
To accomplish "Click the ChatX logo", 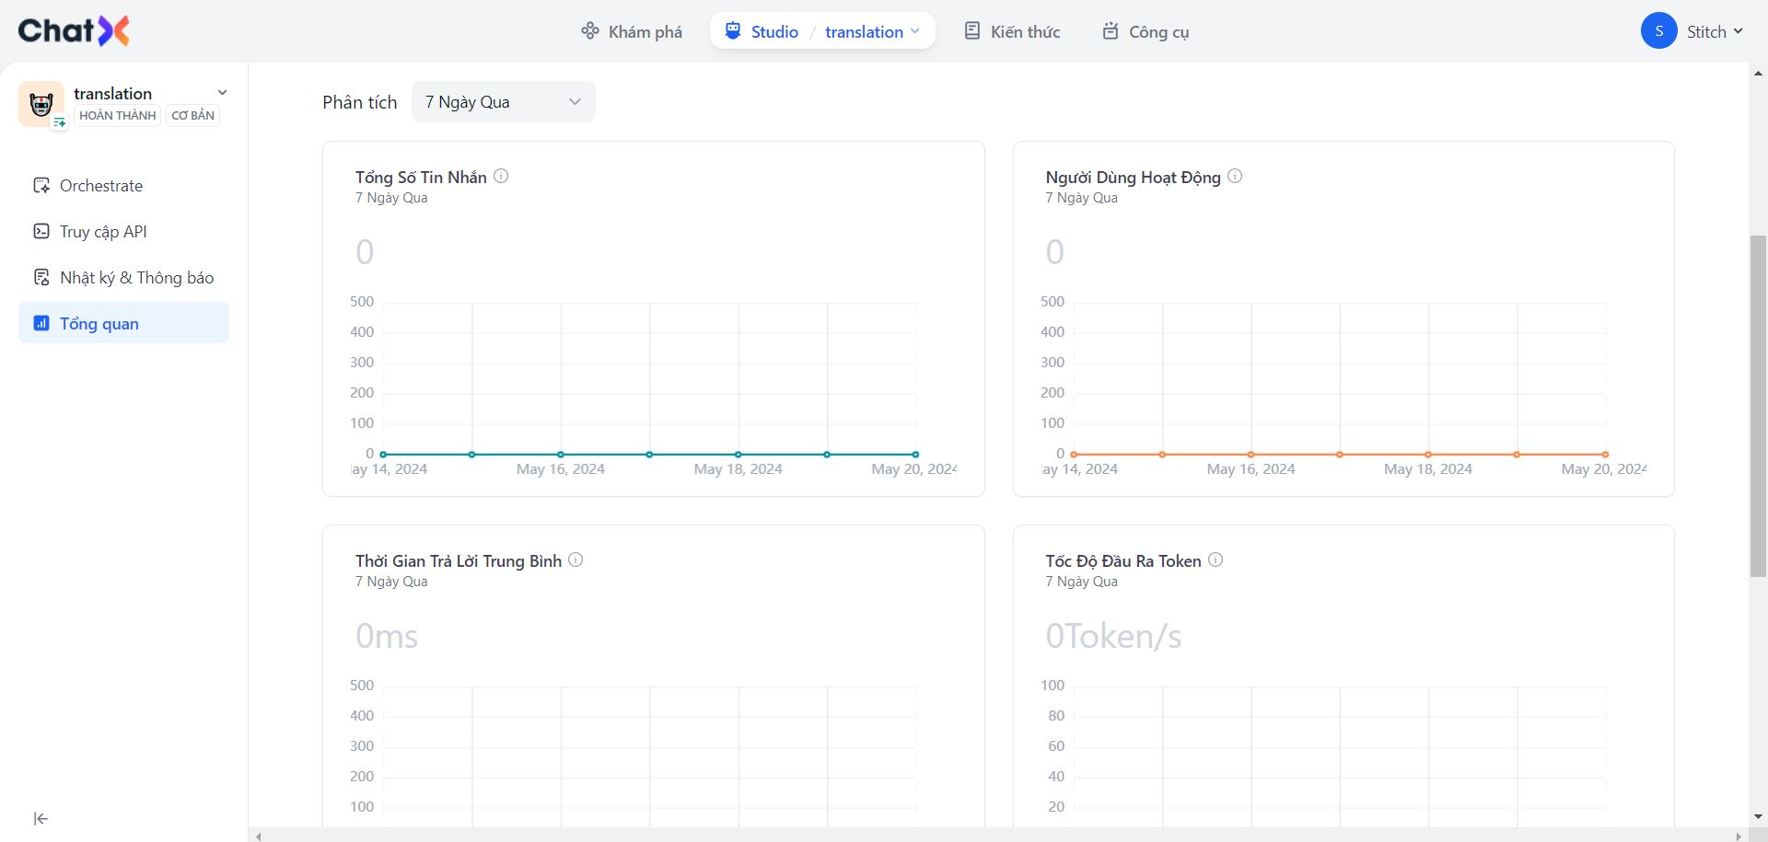I will pos(74,31).
